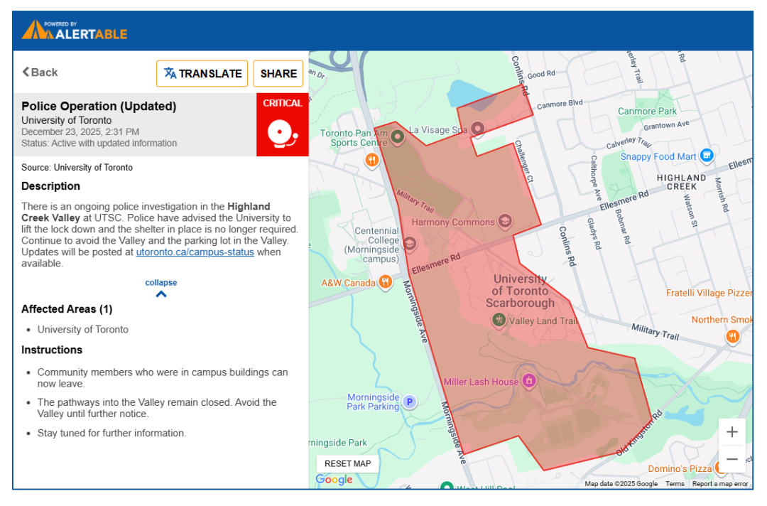
Task: Open the Morningside Park Parking marker
Action: click(408, 402)
